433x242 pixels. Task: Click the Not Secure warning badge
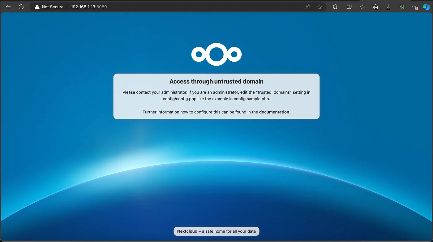[49, 7]
